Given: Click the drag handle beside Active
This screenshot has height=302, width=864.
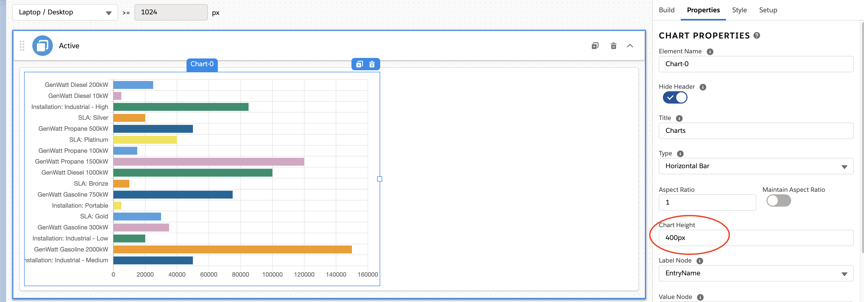Looking at the screenshot, I should (22, 46).
